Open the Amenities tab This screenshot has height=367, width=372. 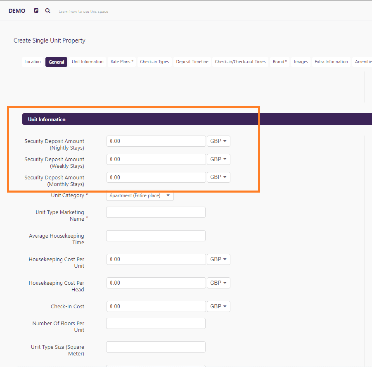coord(362,62)
